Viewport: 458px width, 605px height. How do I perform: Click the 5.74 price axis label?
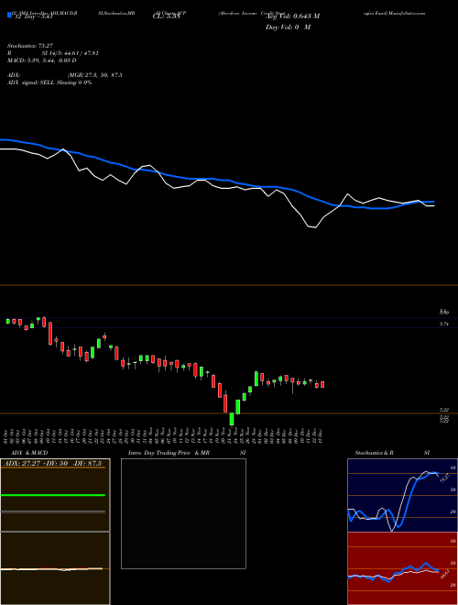click(443, 324)
